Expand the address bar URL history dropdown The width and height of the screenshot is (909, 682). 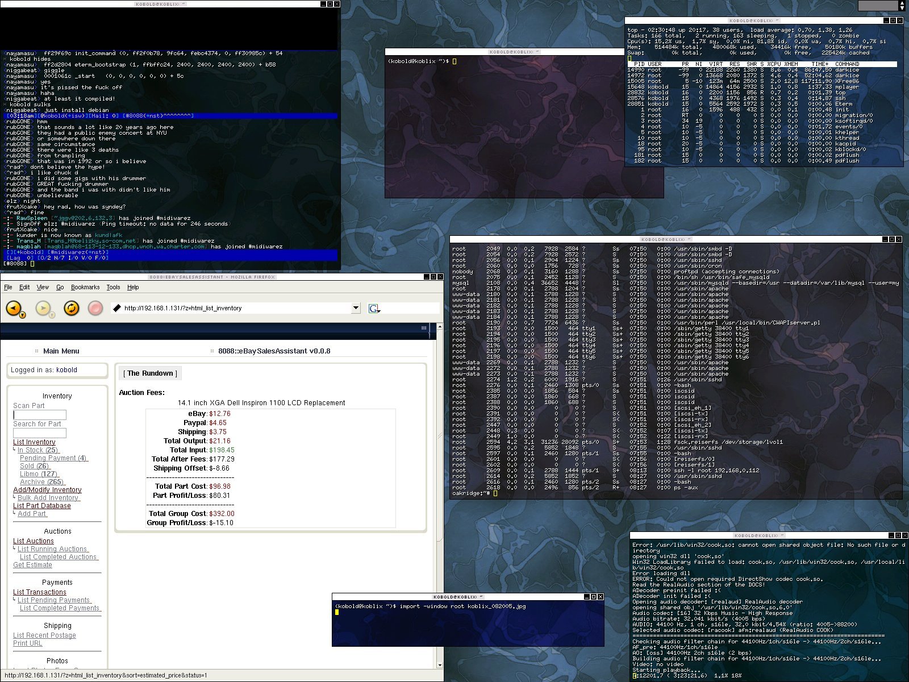click(x=356, y=308)
